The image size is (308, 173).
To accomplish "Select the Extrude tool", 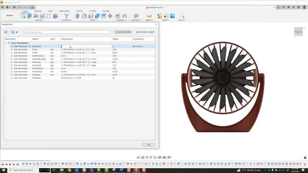I will click(x=29, y=16).
